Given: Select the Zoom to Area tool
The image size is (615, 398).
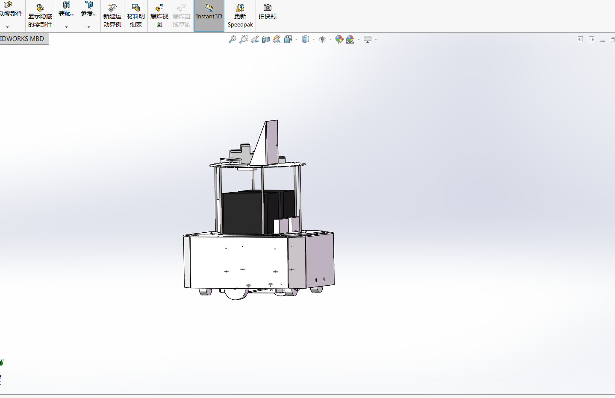Looking at the screenshot, I should (x=244, y=39).
